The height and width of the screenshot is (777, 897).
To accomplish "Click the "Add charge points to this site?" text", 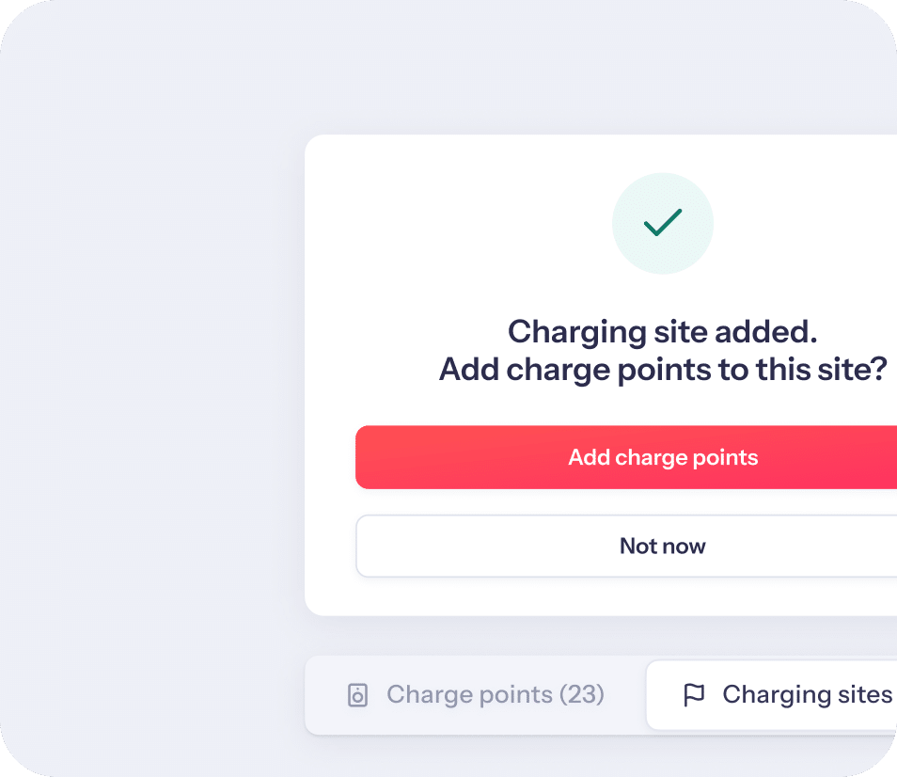I will pos(663,370).
